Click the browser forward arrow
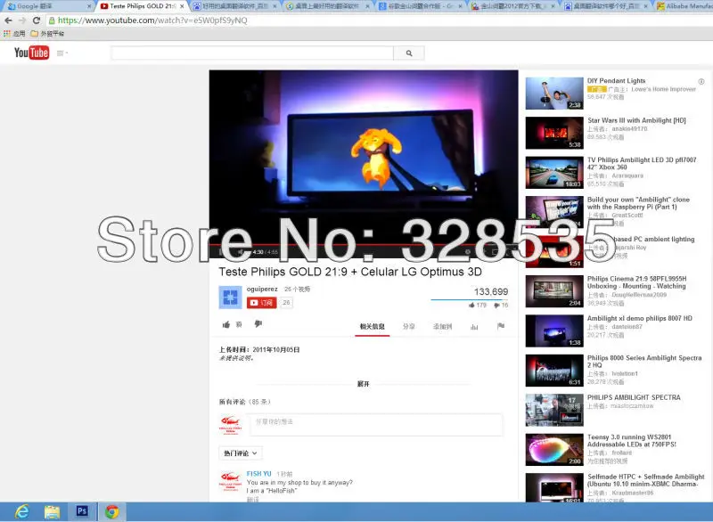The height and width of the screenshot is (522, 713). click(22, 20)
